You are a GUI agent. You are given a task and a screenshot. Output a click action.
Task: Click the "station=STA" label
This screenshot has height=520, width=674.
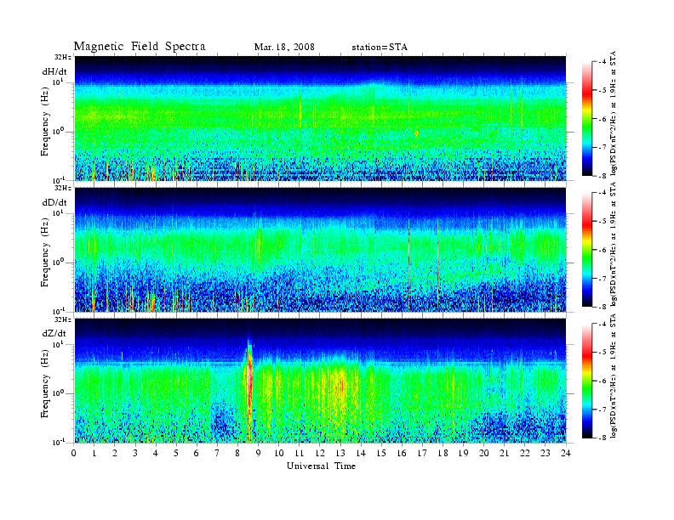tap(380, 48)
